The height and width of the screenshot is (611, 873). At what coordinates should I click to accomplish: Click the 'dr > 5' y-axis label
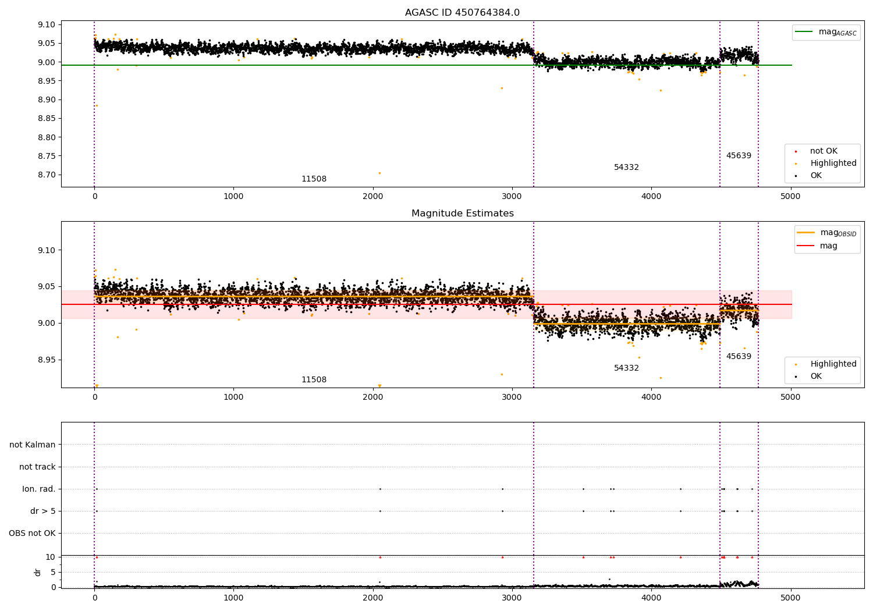[43, 511]
